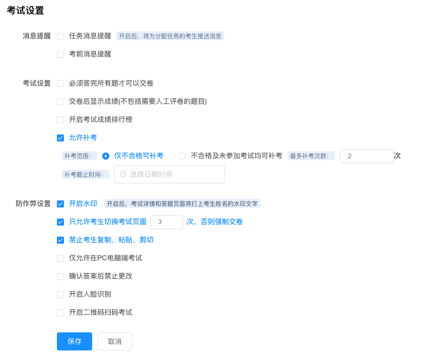Enable 任务消息提醒 checkbox

coord(60,36)
